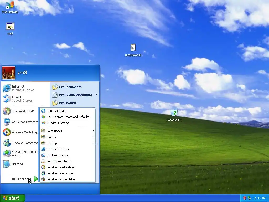Image resolution: width=269 pixels, height=202 pixels.
Task: Open the Accessories program group
Action: pyautogui.click(x=67, y=131)
